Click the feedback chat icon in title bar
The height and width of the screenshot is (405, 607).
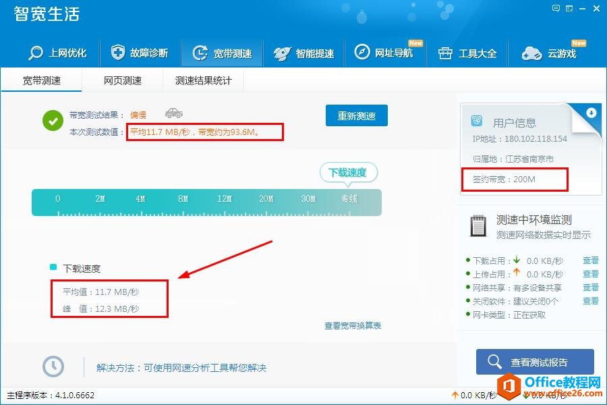point(556,9)
